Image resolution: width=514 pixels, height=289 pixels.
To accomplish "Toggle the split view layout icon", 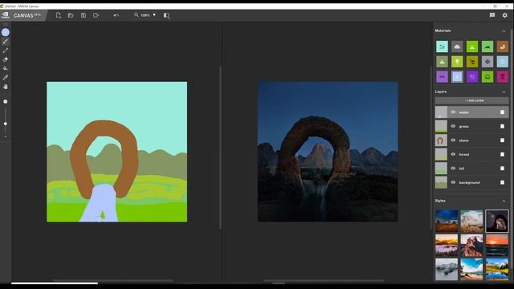I will 166,15.
